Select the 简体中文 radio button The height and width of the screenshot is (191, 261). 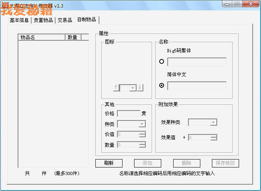click(162, 85)
